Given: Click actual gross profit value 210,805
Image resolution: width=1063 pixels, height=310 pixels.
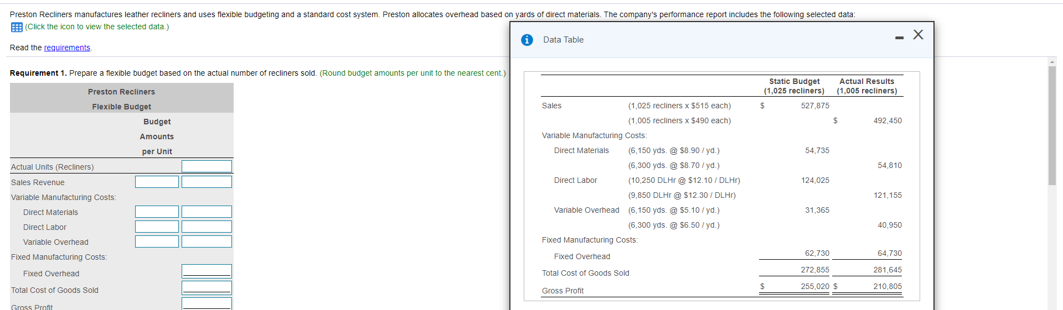Looking at the screenshot, I should click(887, 286).
